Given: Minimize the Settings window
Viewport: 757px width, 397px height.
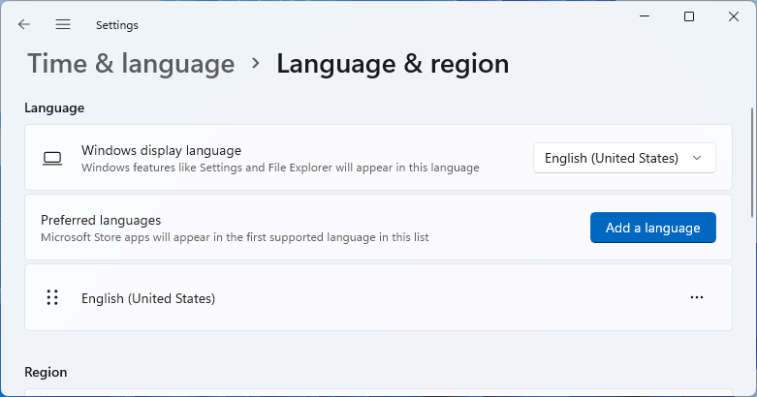Looking at the screenshot, I should [645, 16].
